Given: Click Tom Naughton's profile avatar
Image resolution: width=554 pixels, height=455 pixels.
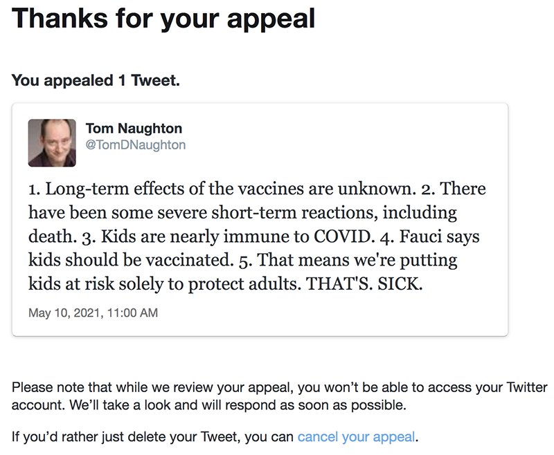Looking at the screenshot, I should tap(52, 143).
